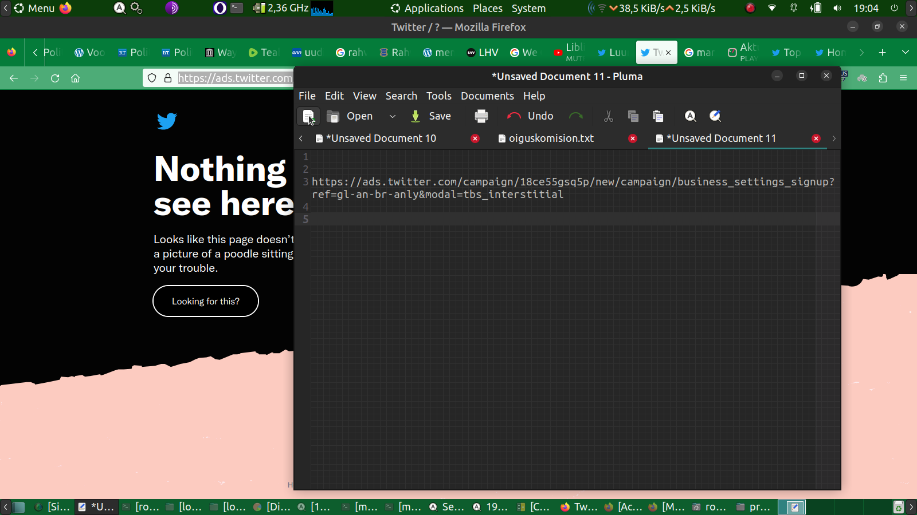Switch to the LHV browser tab

click(x=483, y=53)
